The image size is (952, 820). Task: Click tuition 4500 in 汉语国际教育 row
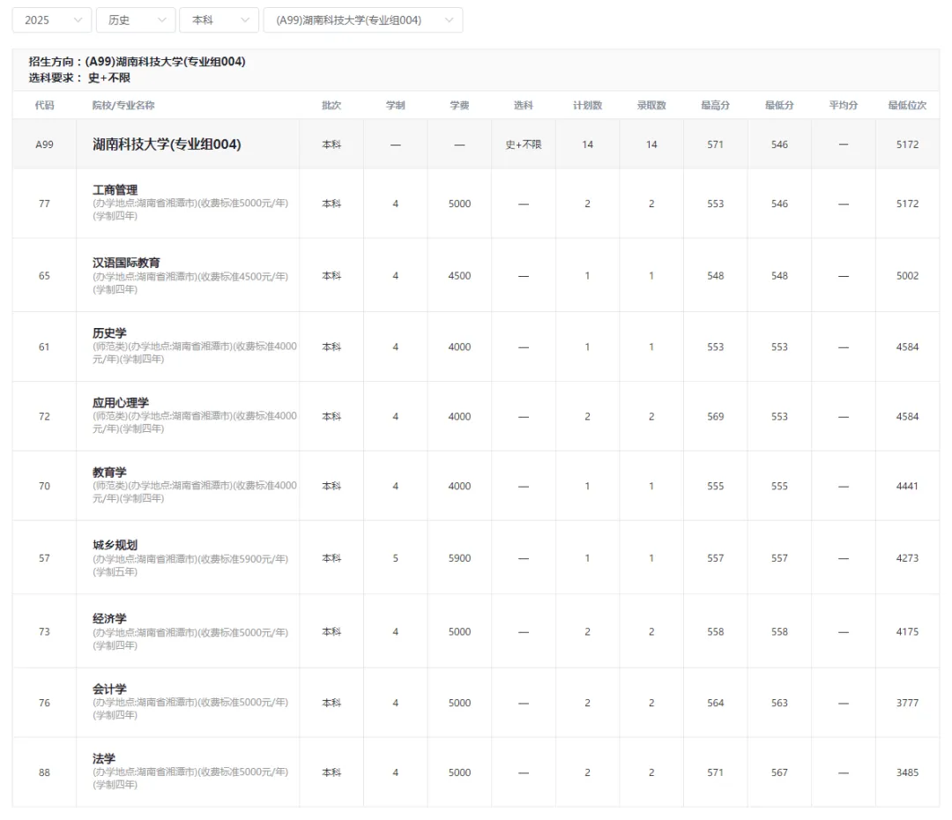coord(459,276)
